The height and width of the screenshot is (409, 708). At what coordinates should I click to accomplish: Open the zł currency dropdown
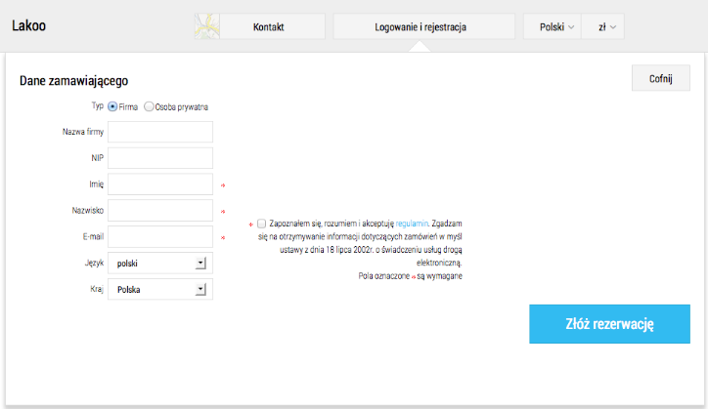coord(602,26)
